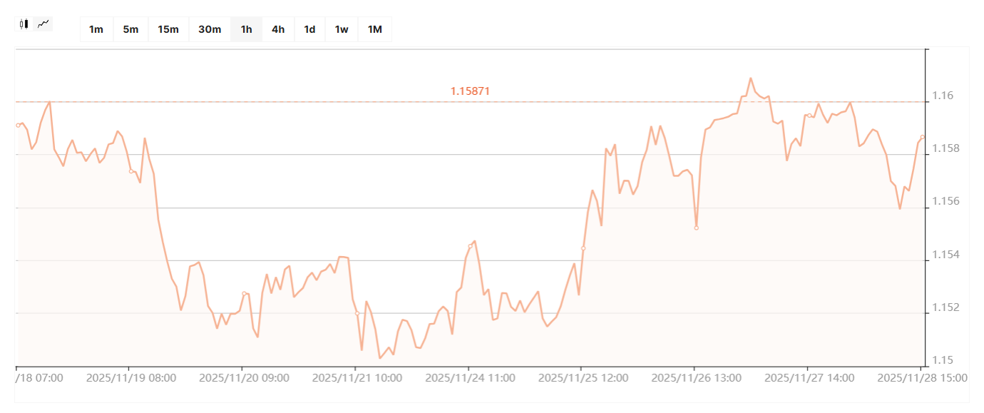Viewport: 984px width, 413px height.
Task: Click the 1.15 price axis label
Action: click(x=941, y=360)
